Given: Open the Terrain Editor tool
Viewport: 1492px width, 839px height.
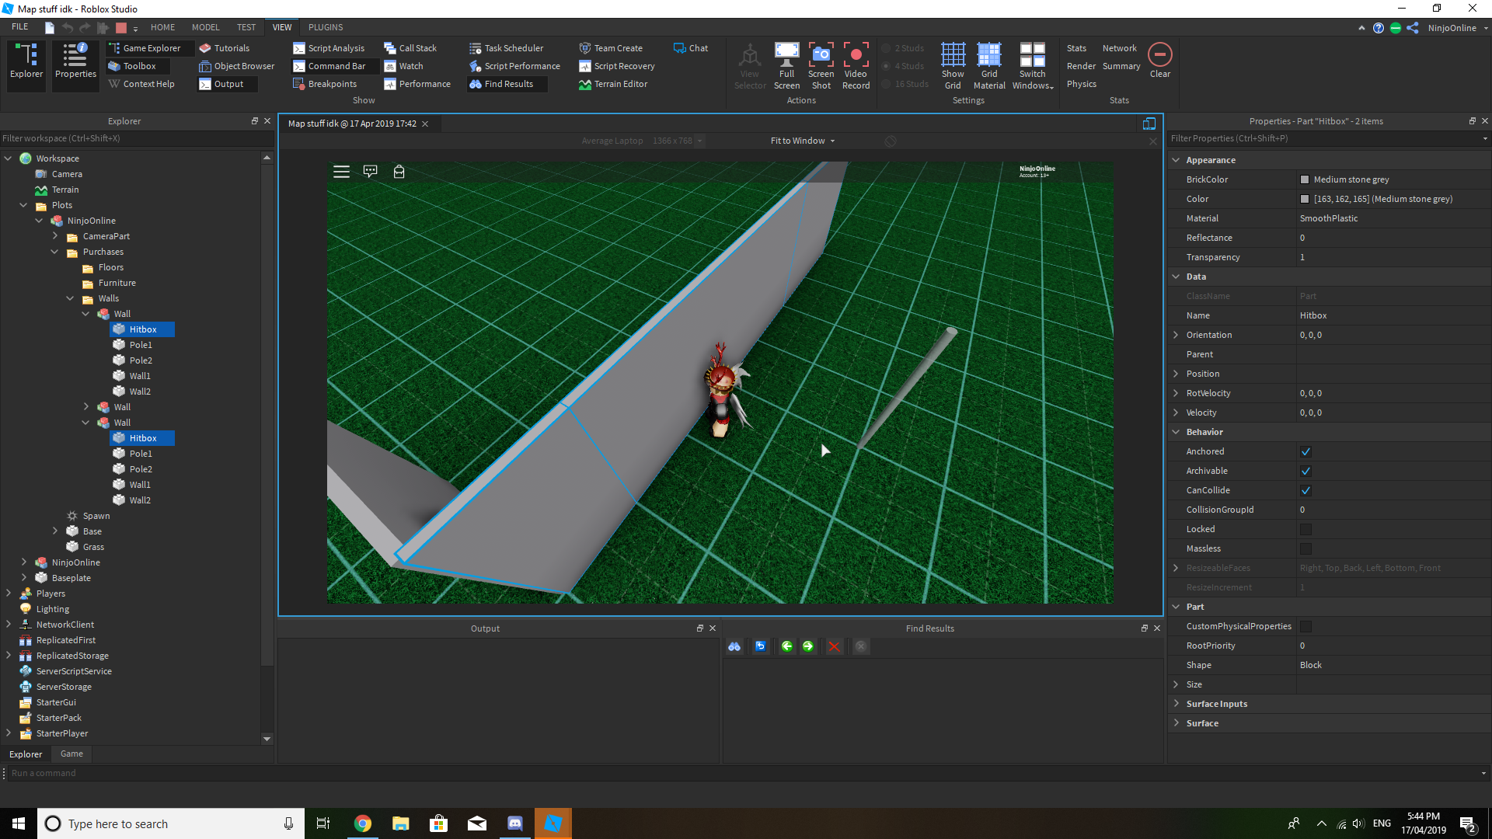Looking at the screenshot, I should point(612,84).
